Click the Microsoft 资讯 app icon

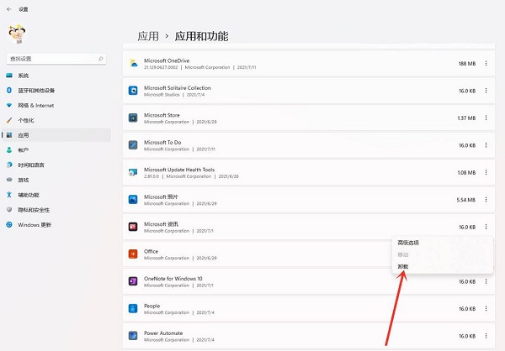tap(133, 227)
